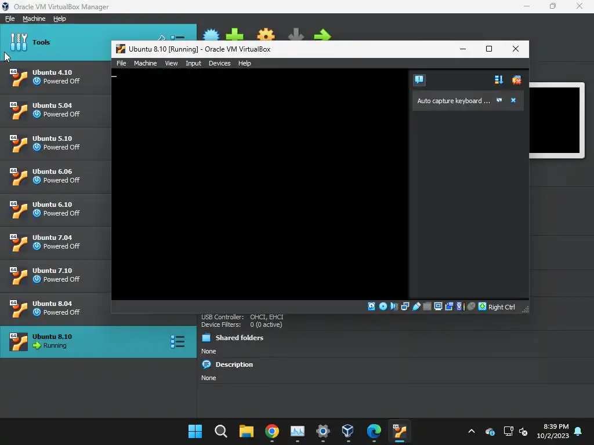Open Windows taskbar Search
The height and width of the screenshot is (445, 594).
point(221,431)
